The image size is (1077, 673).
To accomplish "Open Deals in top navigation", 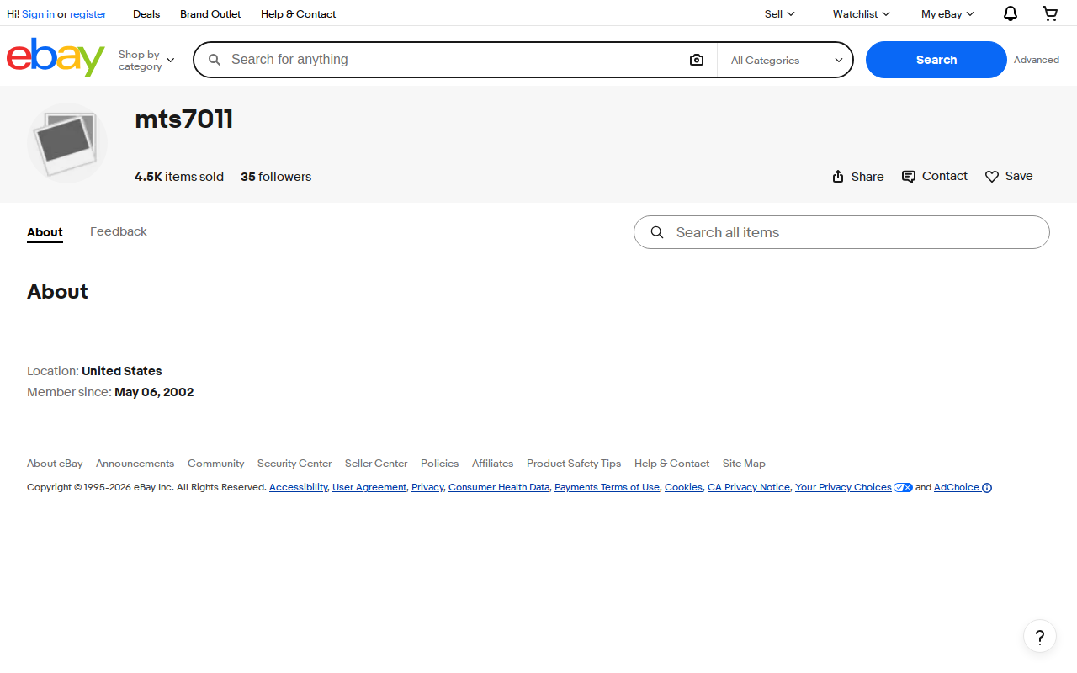I will tap(146, 13).
